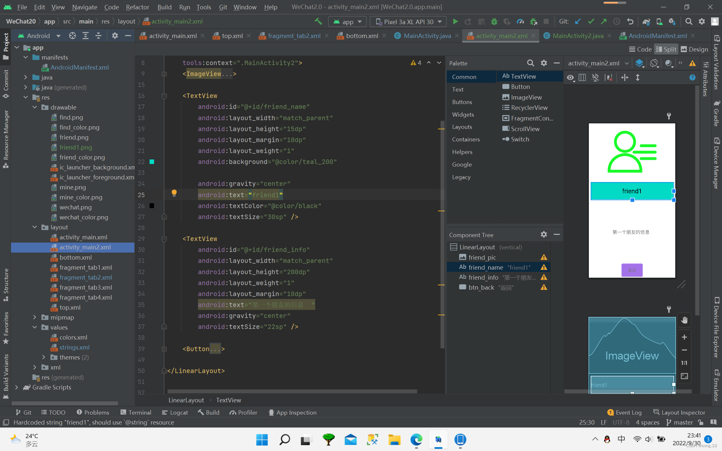Open Project panel options gear
Viewport: 722px width, 451px height.
pos(115,36)
